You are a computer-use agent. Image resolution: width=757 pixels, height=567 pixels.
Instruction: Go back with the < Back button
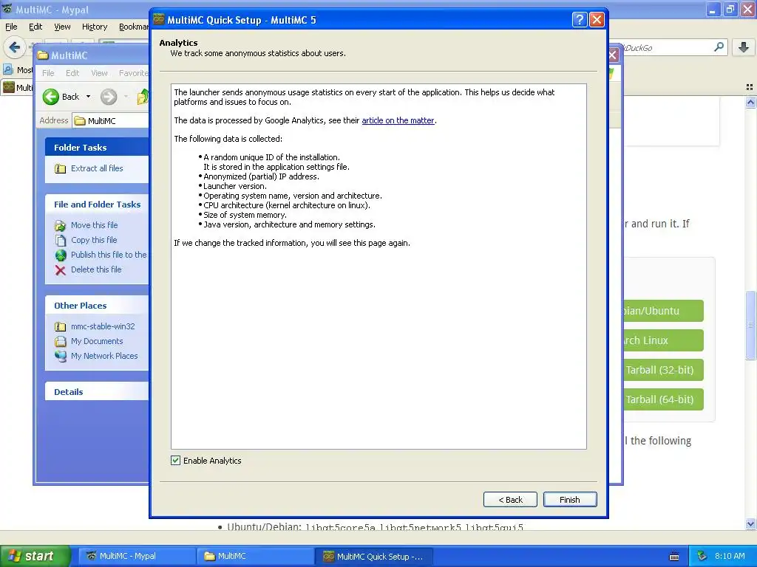tap(510, 500)
